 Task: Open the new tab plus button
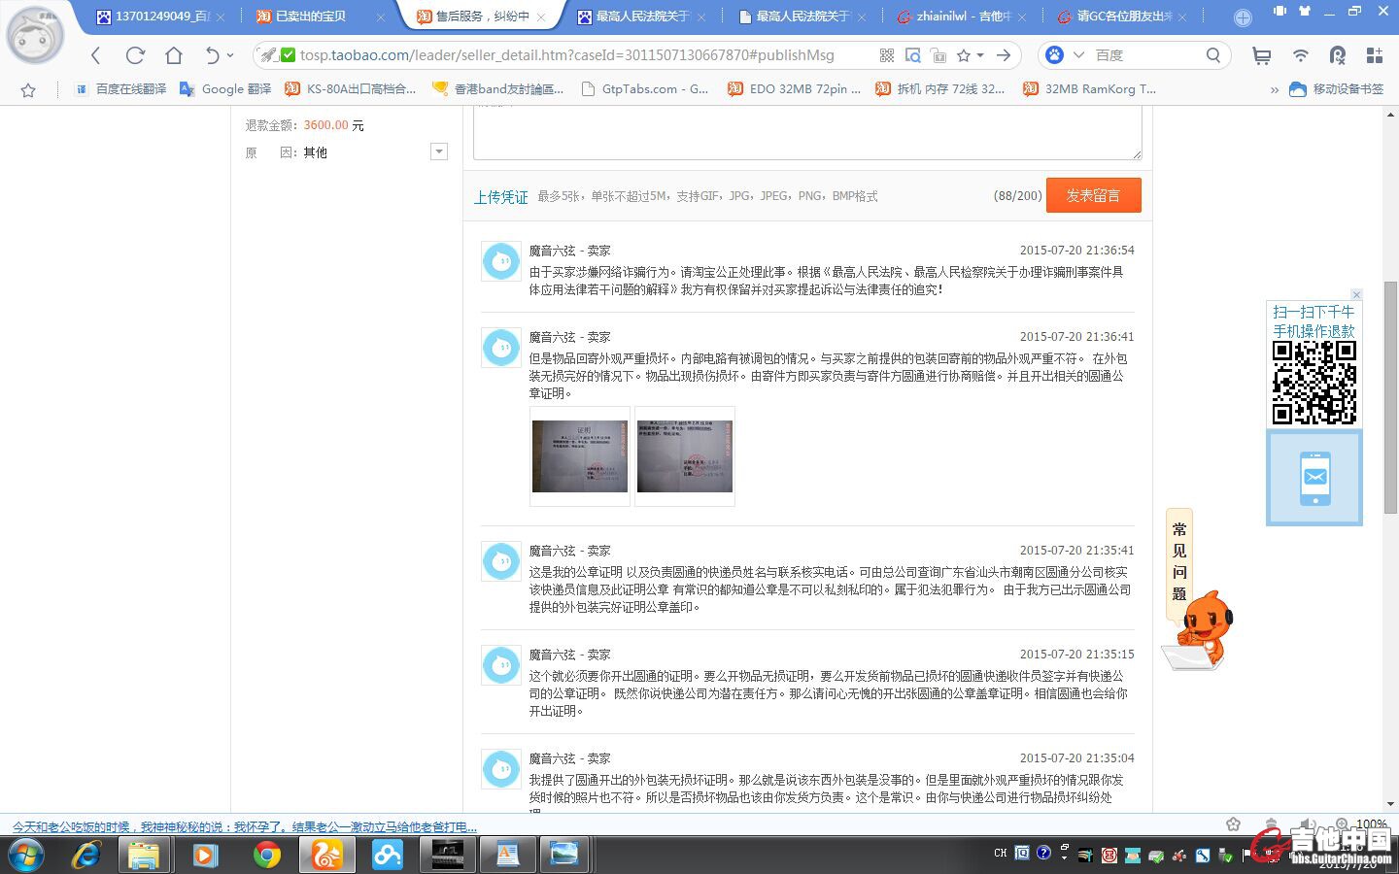click(1243, 17)
